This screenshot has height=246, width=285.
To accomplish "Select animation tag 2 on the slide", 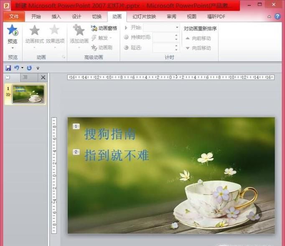I will (76, 152).
